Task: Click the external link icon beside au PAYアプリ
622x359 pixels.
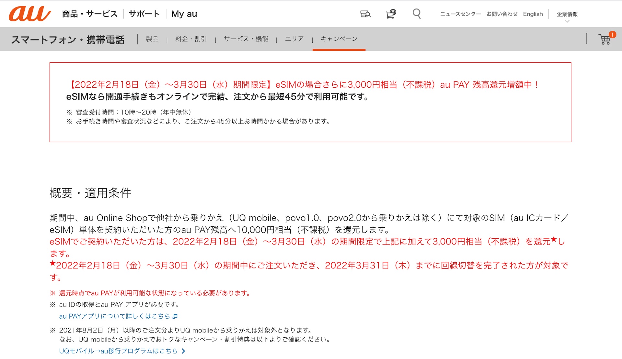Action: pos(175,316)
